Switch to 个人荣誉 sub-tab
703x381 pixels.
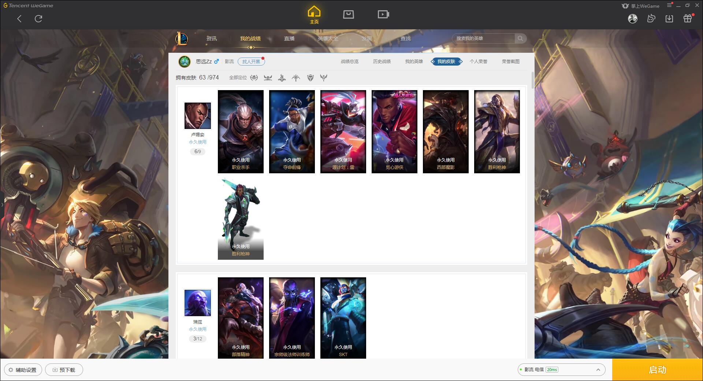pos(479,62)
